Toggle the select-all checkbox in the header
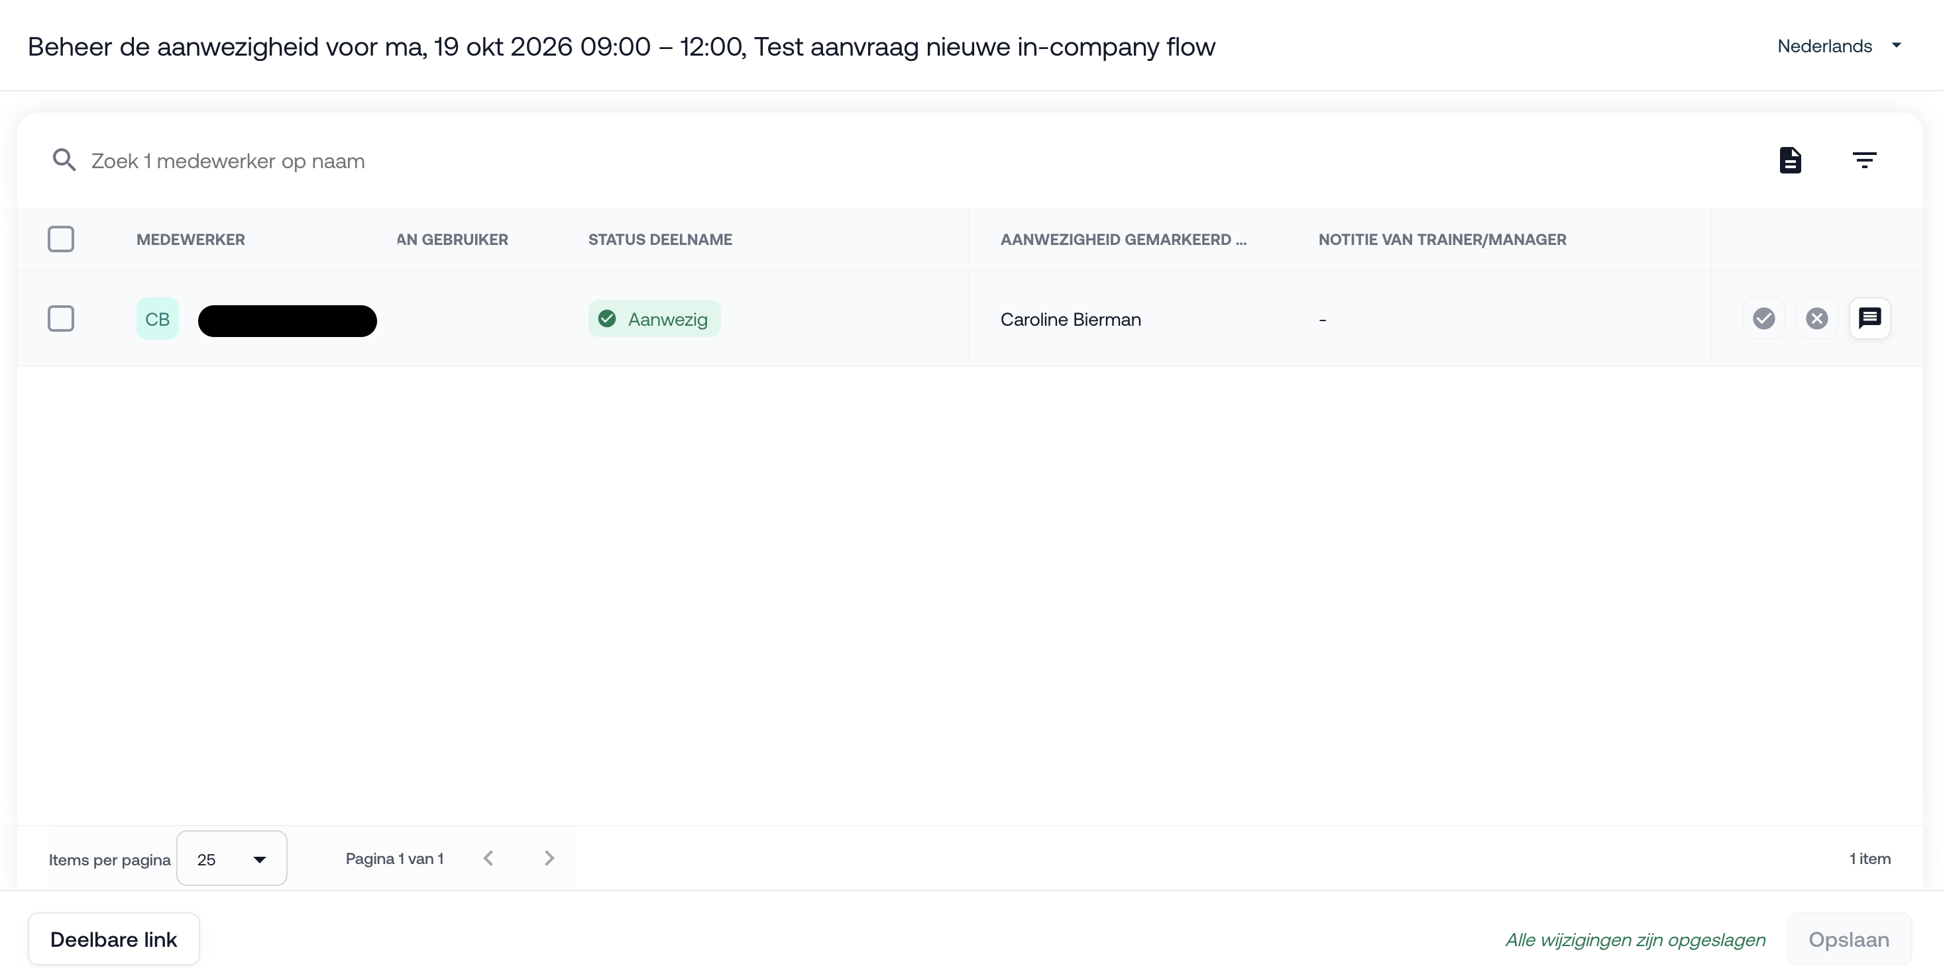The width and height of the screenshot is (1943, 968). coord(61,239)
